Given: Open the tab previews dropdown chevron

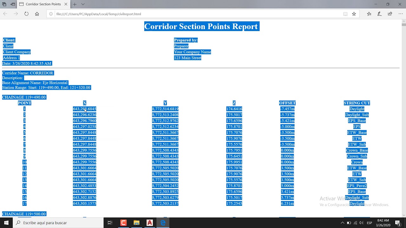Looking at the screenshot, I should pyautogui.click(x=83, y=4).
